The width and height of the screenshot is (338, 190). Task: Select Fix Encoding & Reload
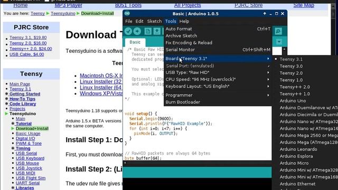tap(218, 43)
